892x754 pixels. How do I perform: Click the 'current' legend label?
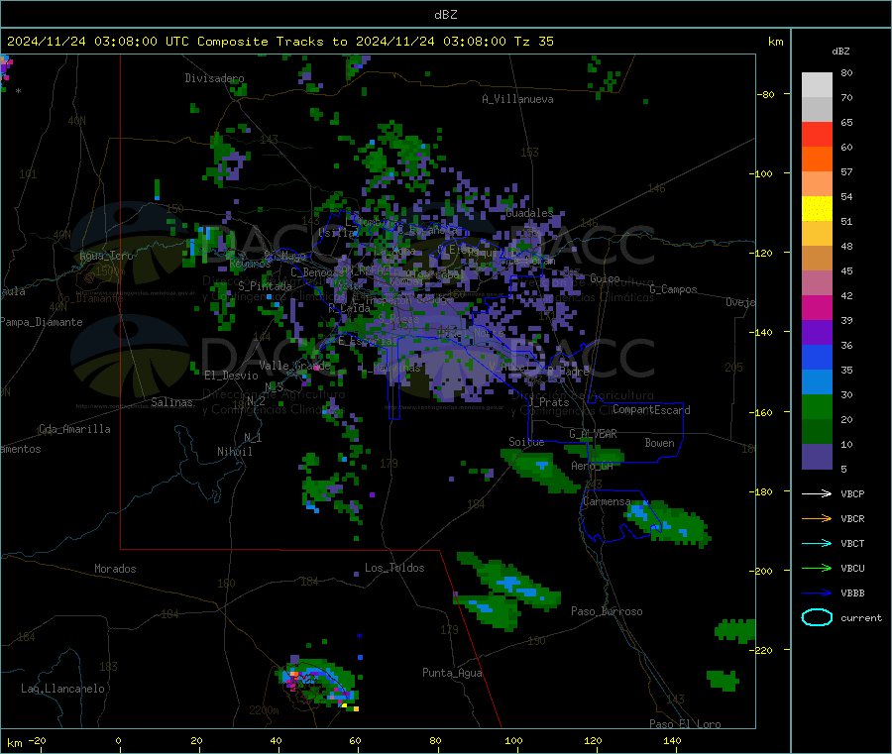[860, 617]
